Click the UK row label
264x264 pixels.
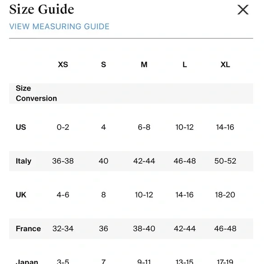[21, 195]
